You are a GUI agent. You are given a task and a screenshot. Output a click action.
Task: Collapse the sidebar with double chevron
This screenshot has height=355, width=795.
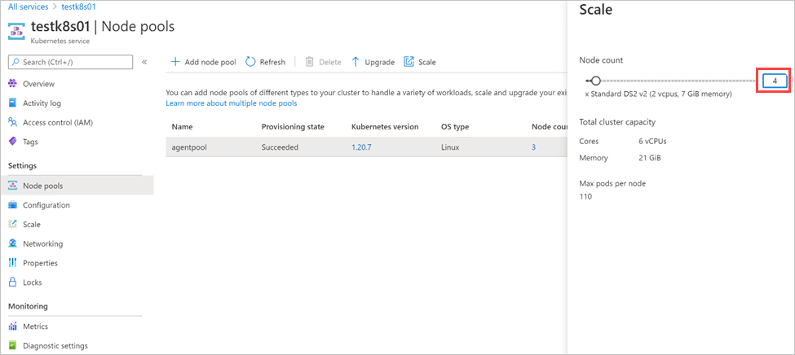click(144, 62)
